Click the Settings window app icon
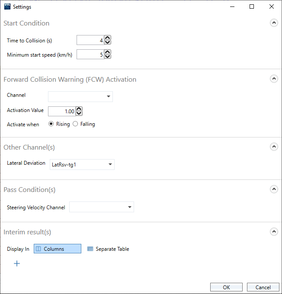 7,6
